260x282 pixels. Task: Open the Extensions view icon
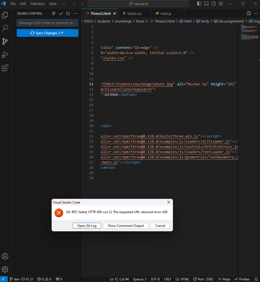(5, 68)
